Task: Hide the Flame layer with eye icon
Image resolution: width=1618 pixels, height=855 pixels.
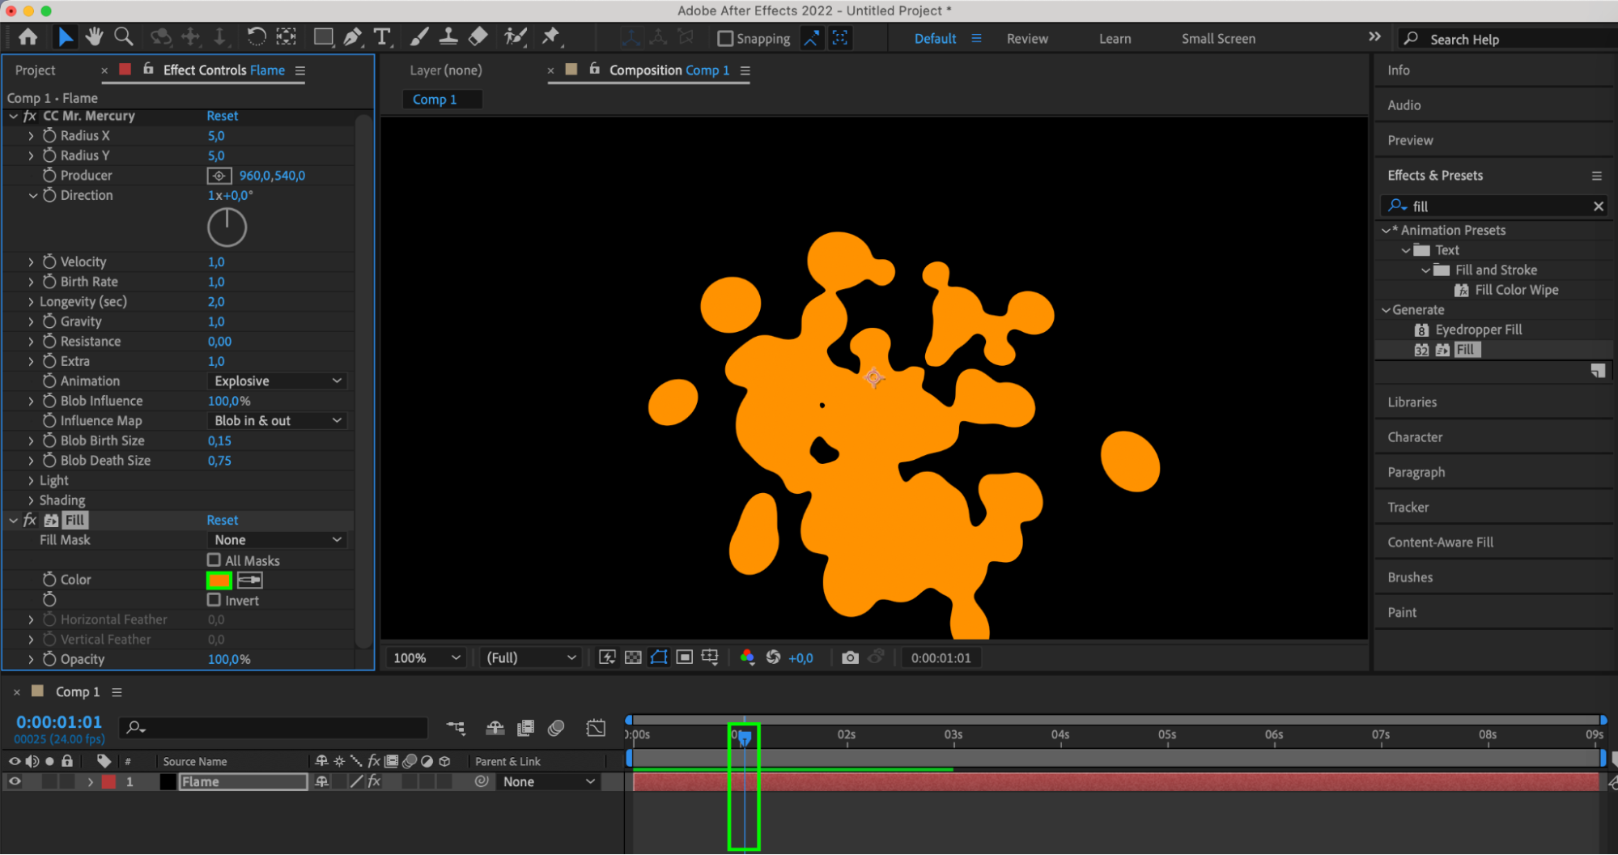Action: point(15,781)
